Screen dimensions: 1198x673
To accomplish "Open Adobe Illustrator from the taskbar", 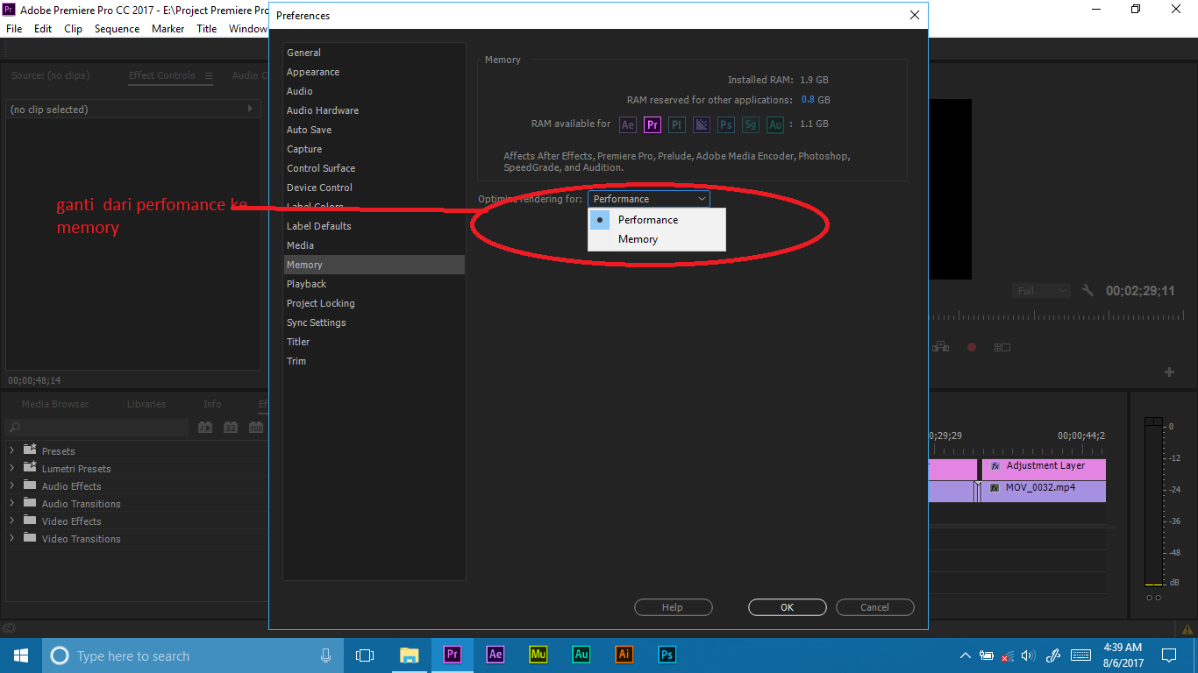I will point(624,655).
